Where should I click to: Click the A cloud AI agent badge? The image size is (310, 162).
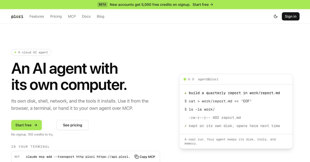pyautogui.click(x=31, y=52)
